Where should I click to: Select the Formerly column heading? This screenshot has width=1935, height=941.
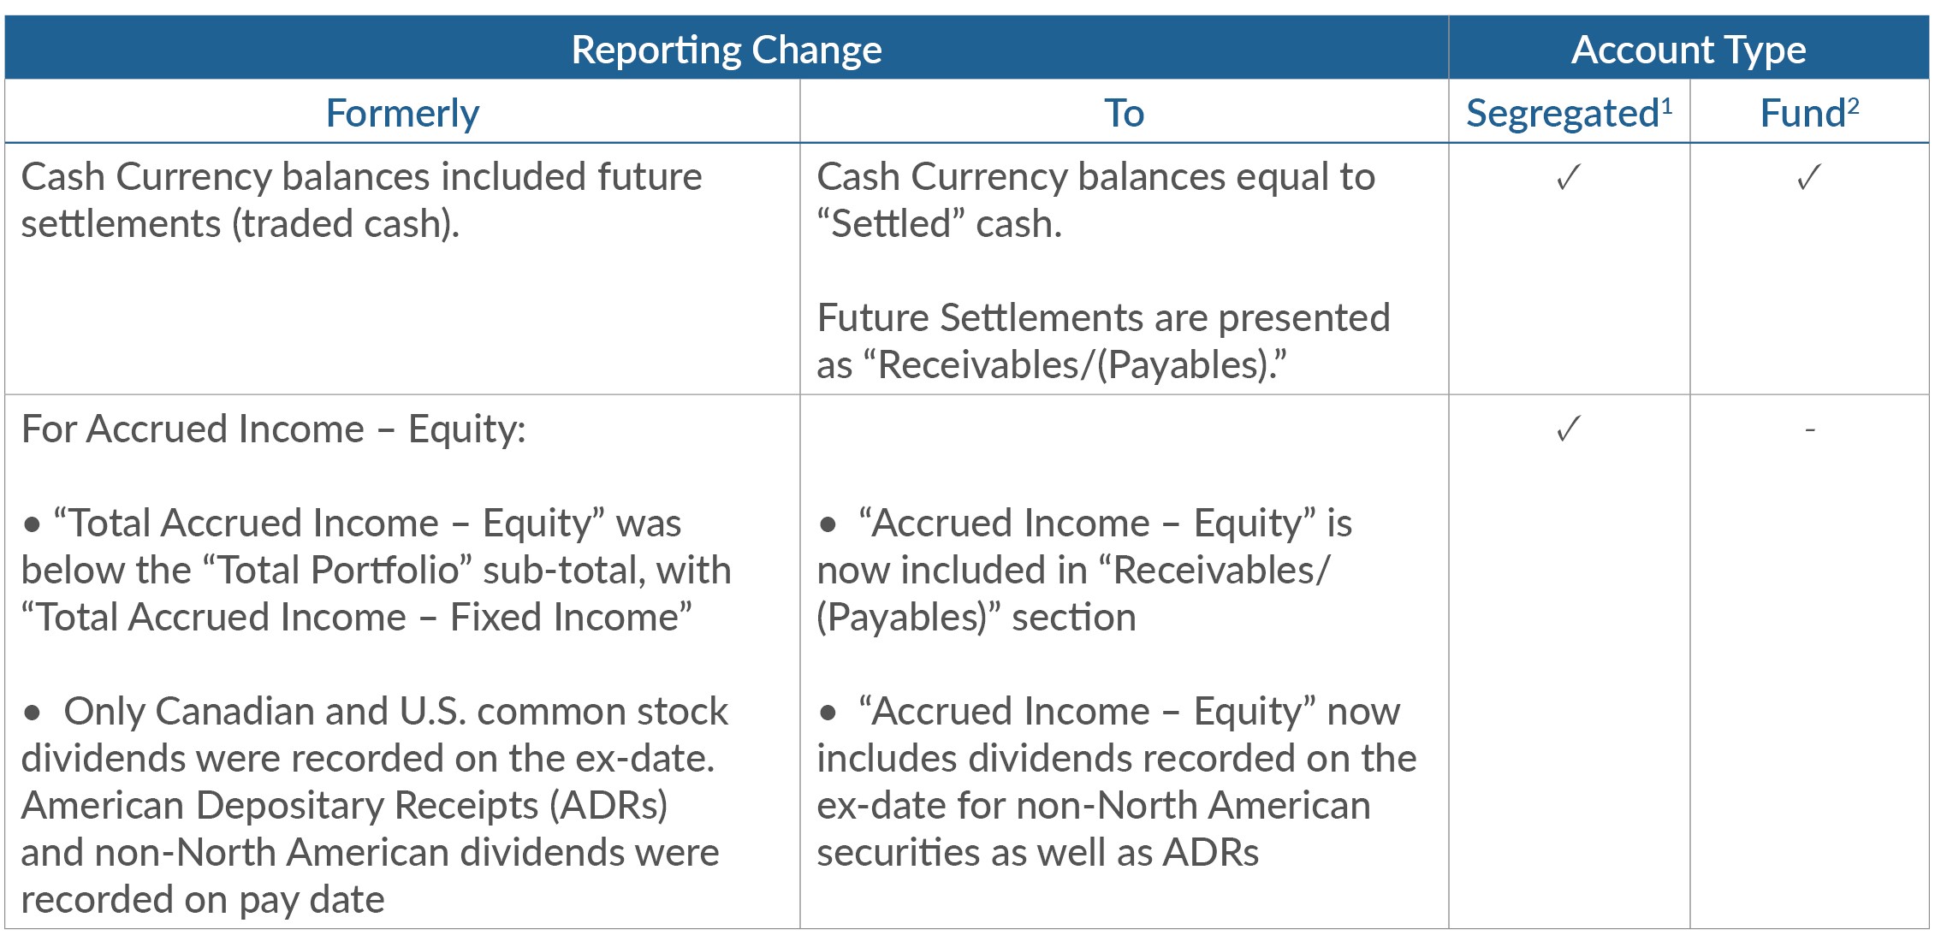[x=402, y=113]
